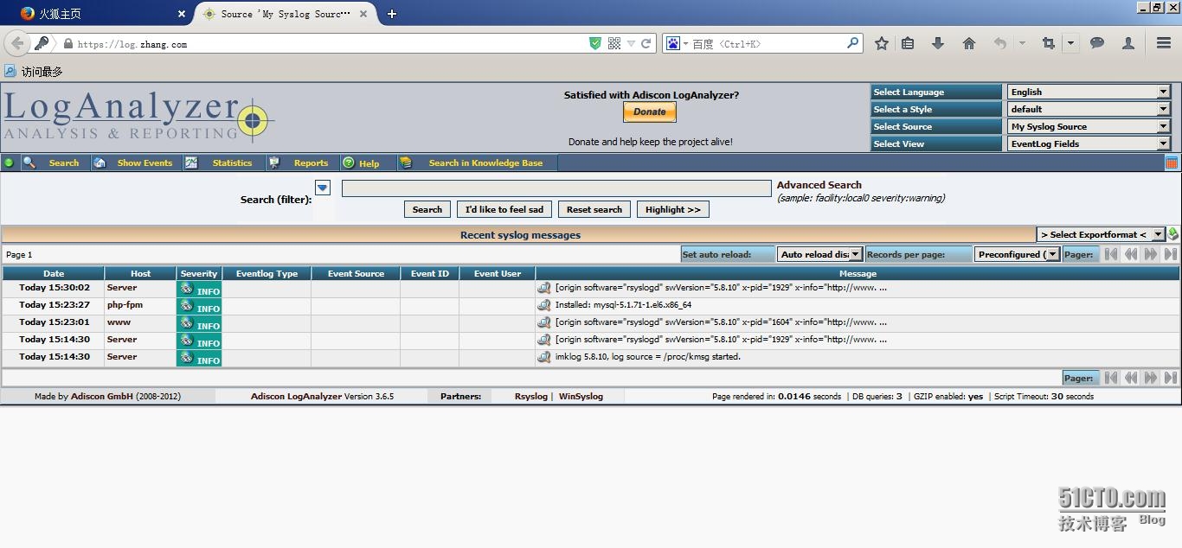This screenshot has width=1182, height=548.
Task: Open the Show Events menu item
Action: click(145, 162)
